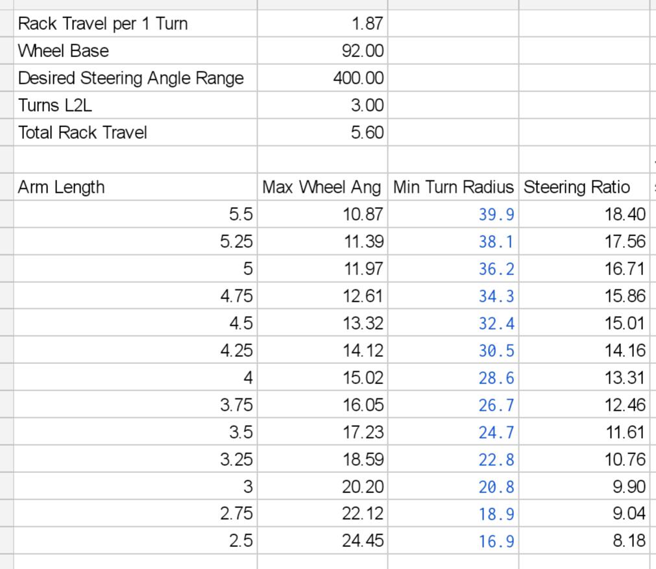Click the Min Turn Radius header cell
Image resolution: width=656 pixels, height=569 pixels.
[453, 187]
